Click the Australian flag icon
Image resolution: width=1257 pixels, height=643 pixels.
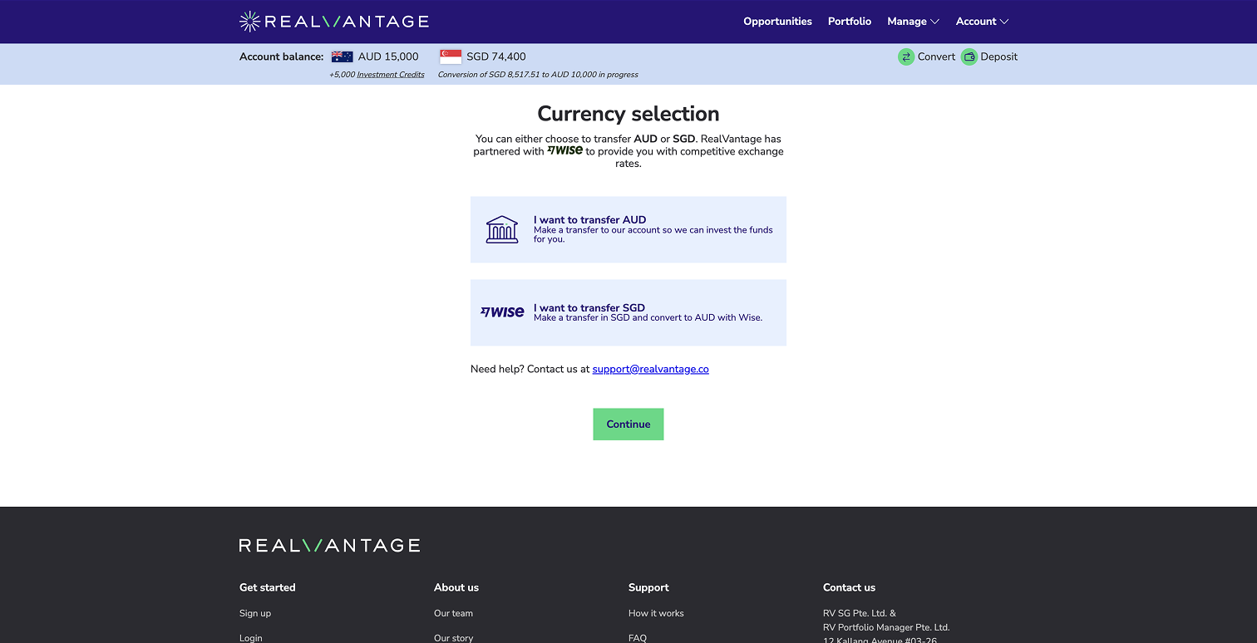(342, 57)
